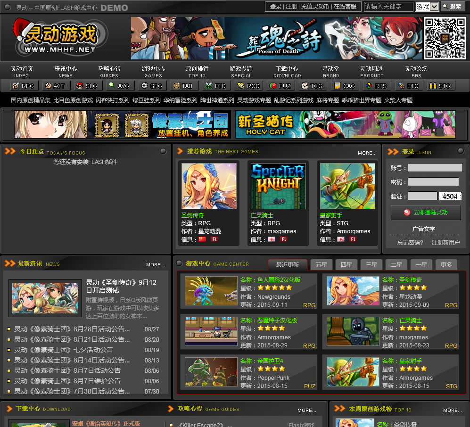This screenshot has height=427, width=470.
Task: Open the AVG genre icon button
Action: tap(121, 86)
